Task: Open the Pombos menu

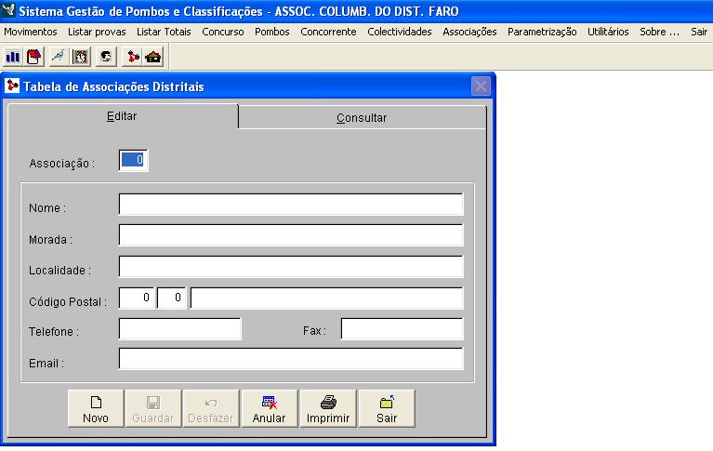Action: coord(271,32)
